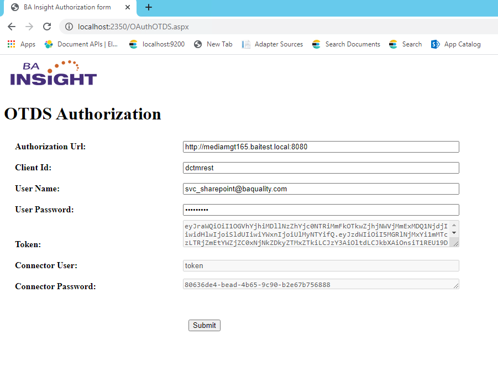
Task: Click the 'User Password:' label
Action: [44, 210]
